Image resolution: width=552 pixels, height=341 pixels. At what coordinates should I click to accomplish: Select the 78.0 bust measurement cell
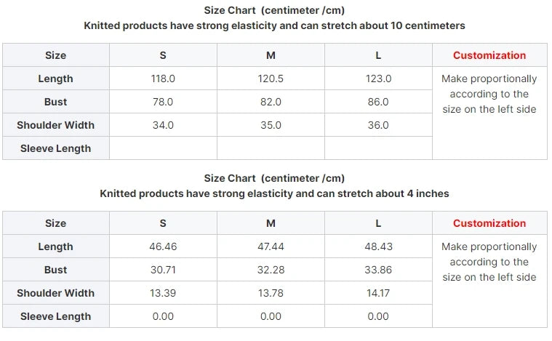pos(163,102)
